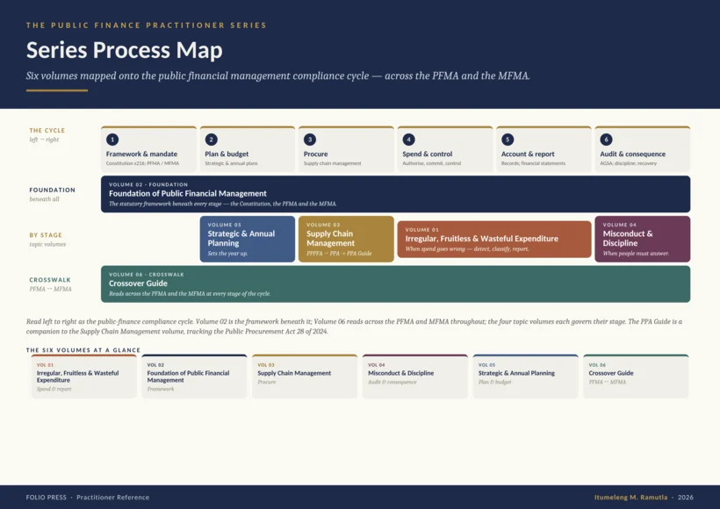
Task: Select the Audit & consequence stage card
Action: (643, 149)
